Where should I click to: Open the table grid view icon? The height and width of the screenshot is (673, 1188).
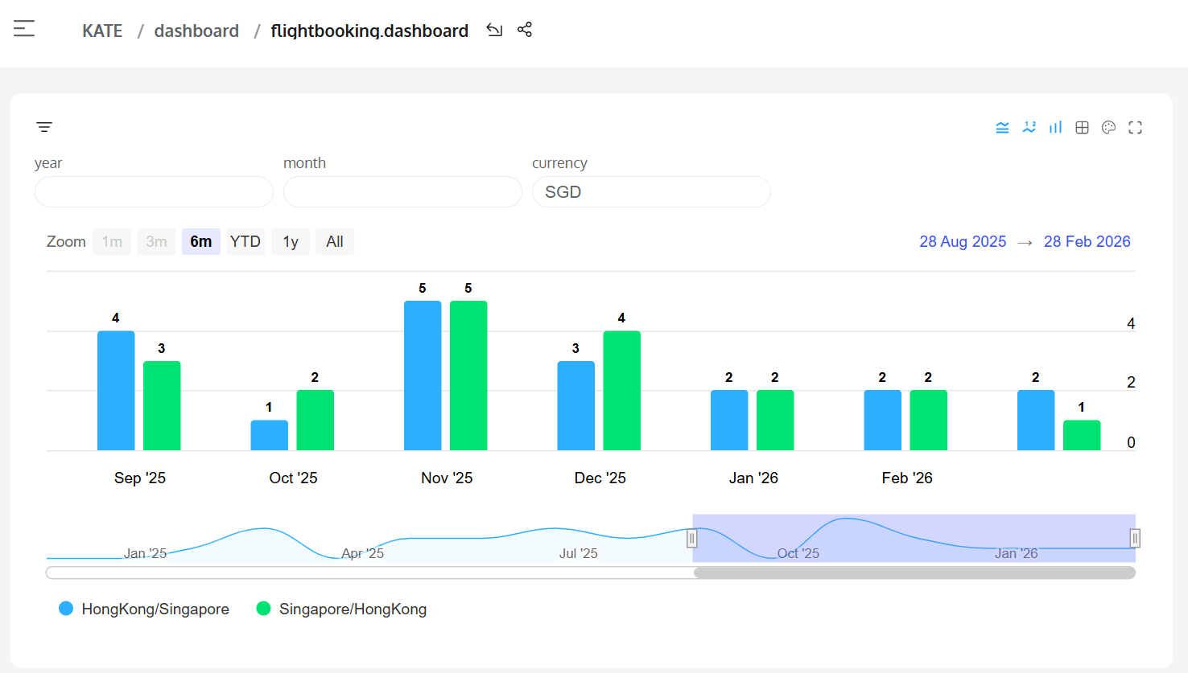click(1082, 127)
